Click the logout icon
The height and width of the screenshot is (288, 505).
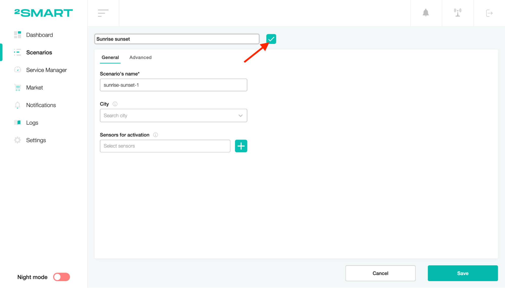tap(489, 13)
